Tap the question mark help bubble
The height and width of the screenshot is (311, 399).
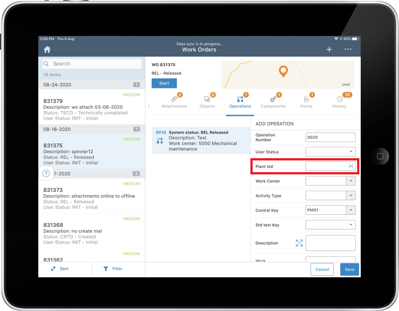click(46, 173)
